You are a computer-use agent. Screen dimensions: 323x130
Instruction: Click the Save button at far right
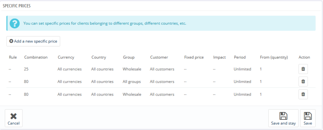pyautogui.click(x=307, y=118)
